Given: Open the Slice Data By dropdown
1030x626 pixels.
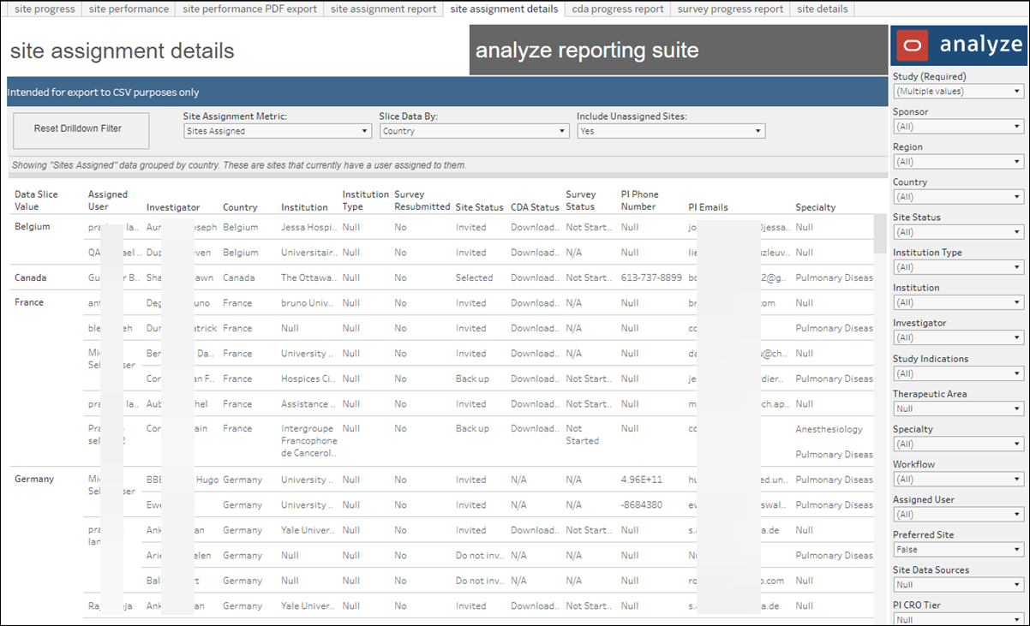Looking at the screenshot, I should [474, 131].
